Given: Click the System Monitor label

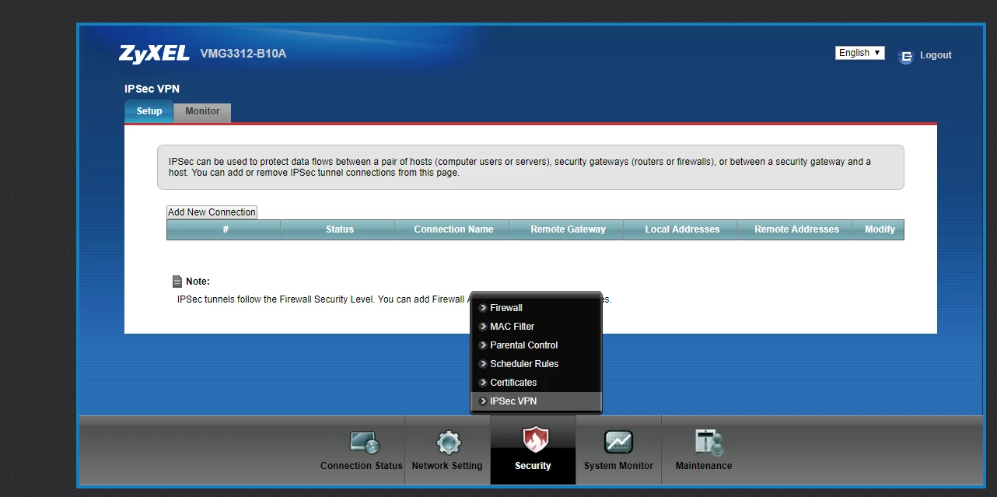Looking at the screenshot, I should point(619,466).
